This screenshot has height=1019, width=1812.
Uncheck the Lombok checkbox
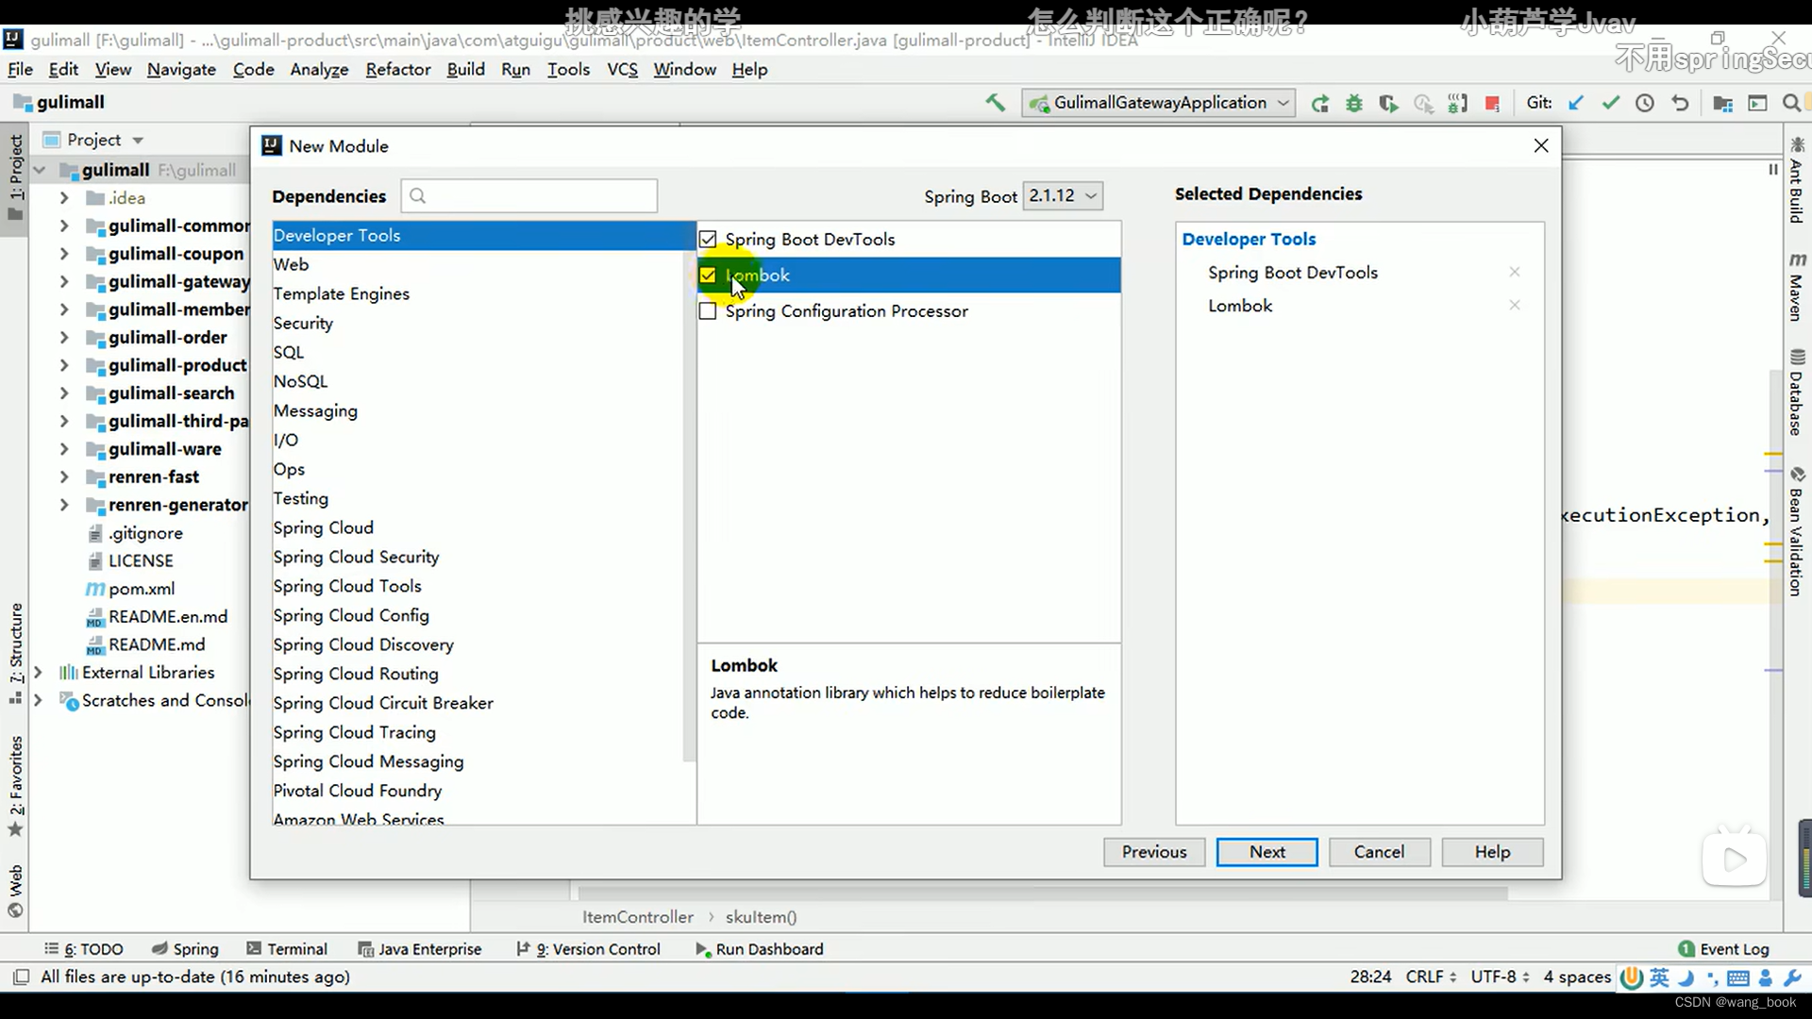tap(708, 276)
